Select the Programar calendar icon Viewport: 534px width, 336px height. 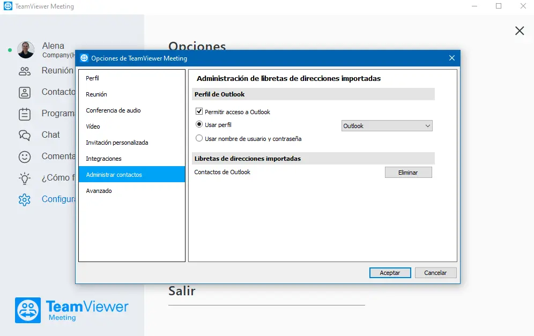[25, 114]
